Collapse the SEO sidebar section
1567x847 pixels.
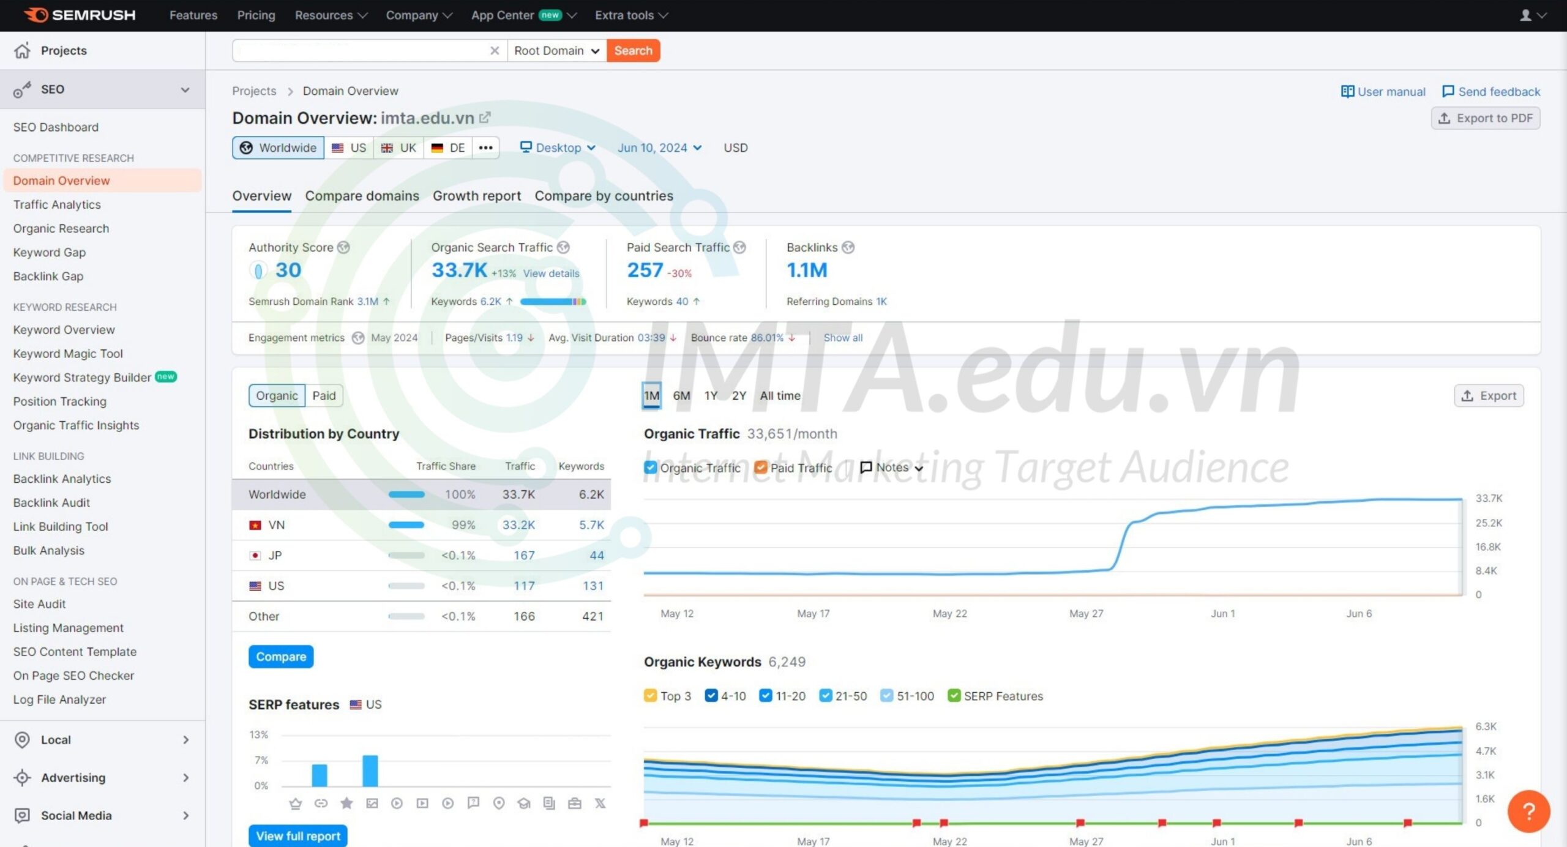pos(185,89)
